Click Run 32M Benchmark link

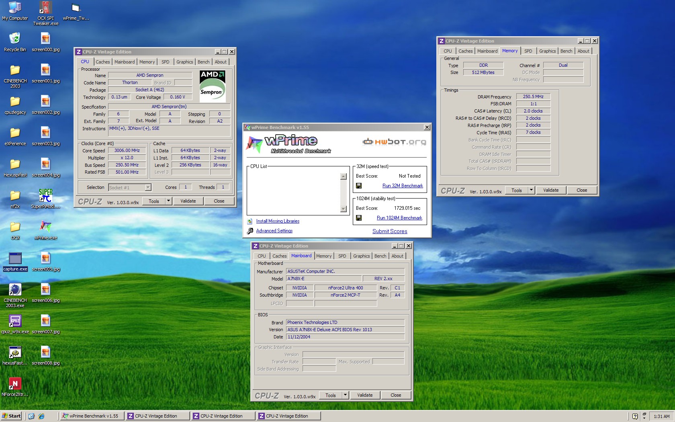(x=403, y=186)
